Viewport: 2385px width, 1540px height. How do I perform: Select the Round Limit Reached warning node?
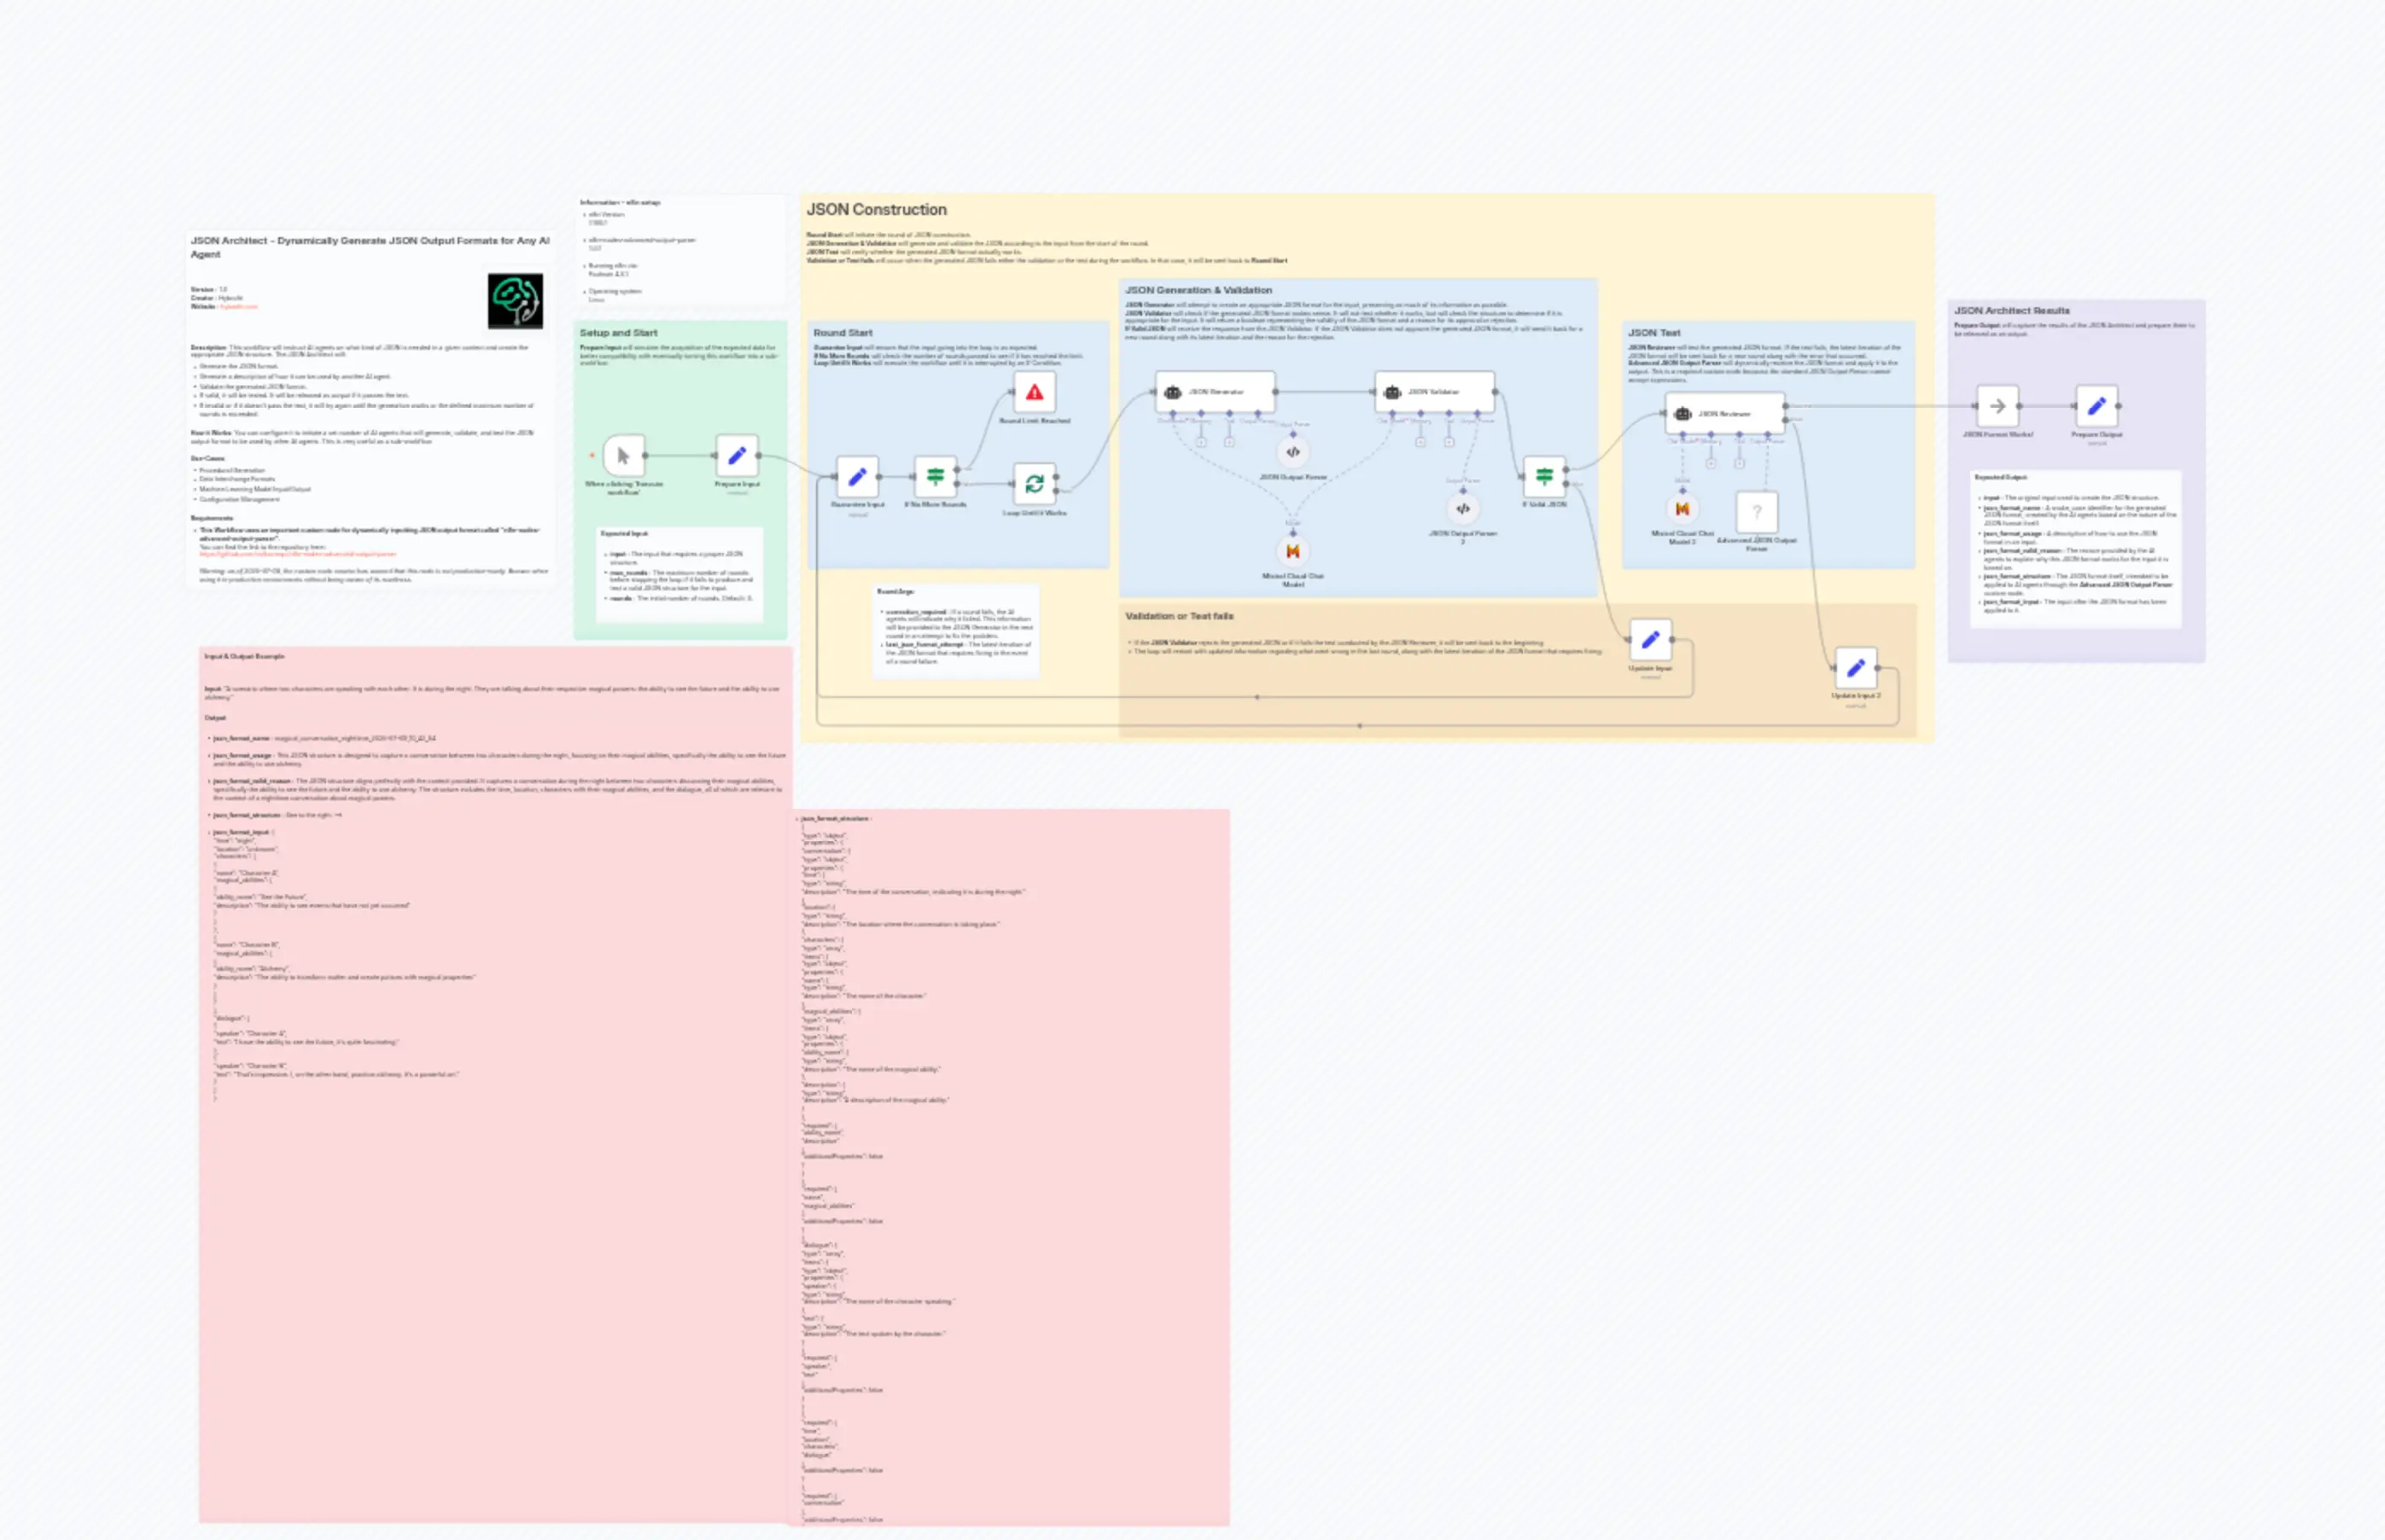(1035, 393)
